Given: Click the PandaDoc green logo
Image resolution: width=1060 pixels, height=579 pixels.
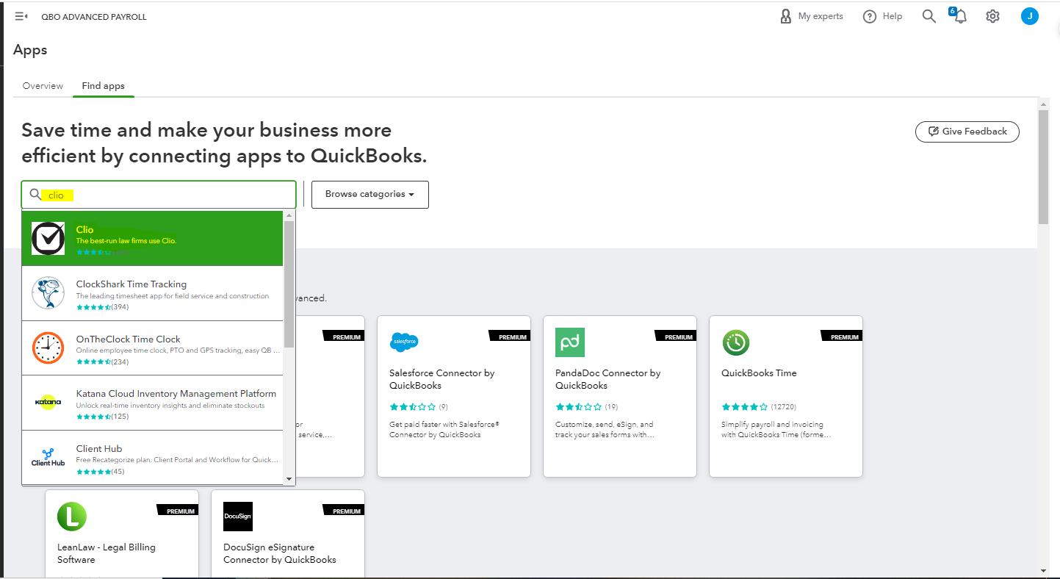Looking at the screenshot, I should pyautogui.click(x=570, y=342).
